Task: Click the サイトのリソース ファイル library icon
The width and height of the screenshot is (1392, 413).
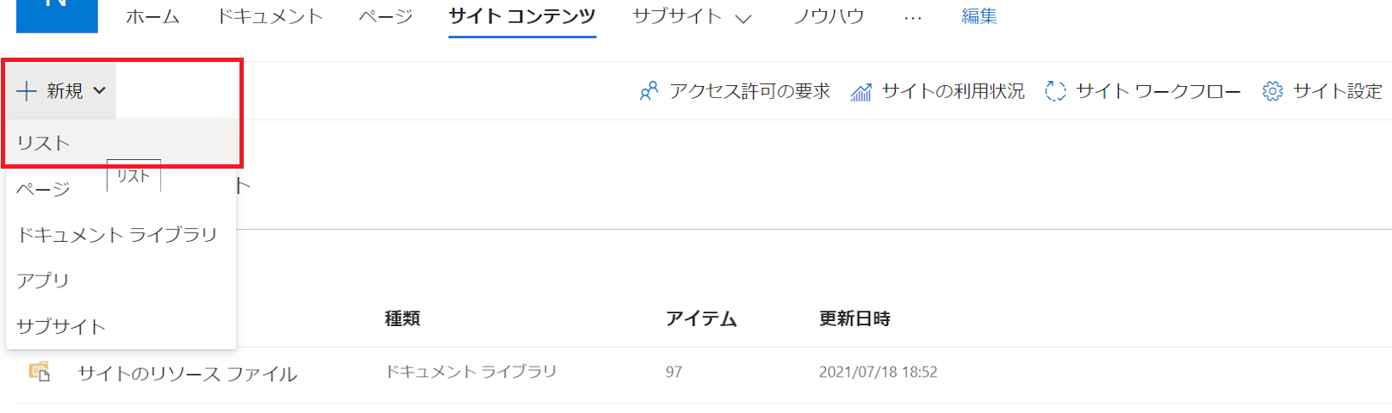Action: 39,372
